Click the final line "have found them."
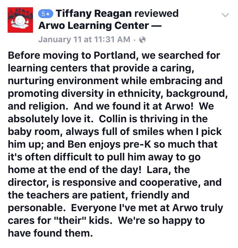Image resolution: width=238 pixels, height=248 pixels. (x=50, y=233)
